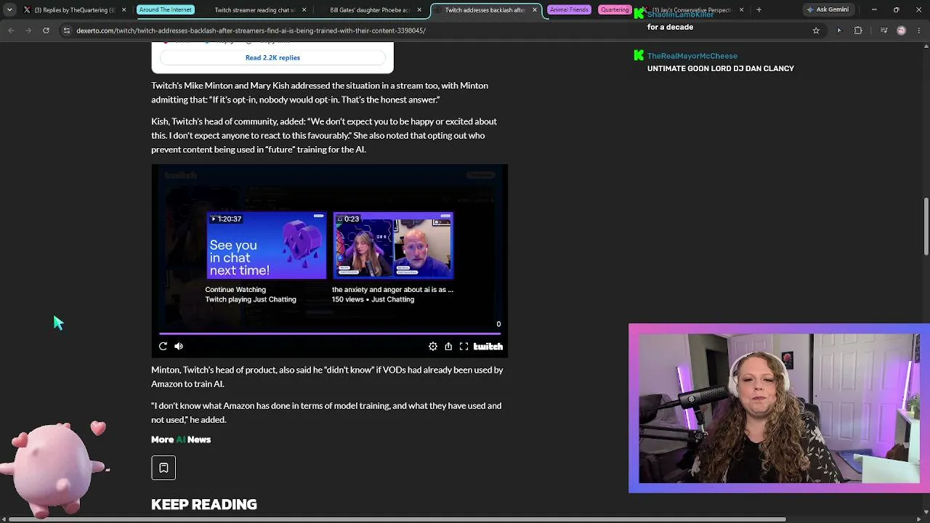
Task: Open the 'Around The Internet' tab group
Action: point(166,9)
